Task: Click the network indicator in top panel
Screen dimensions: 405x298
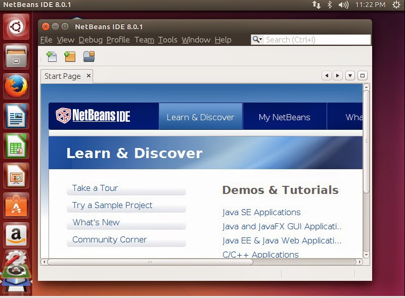Action: (317, 5)
